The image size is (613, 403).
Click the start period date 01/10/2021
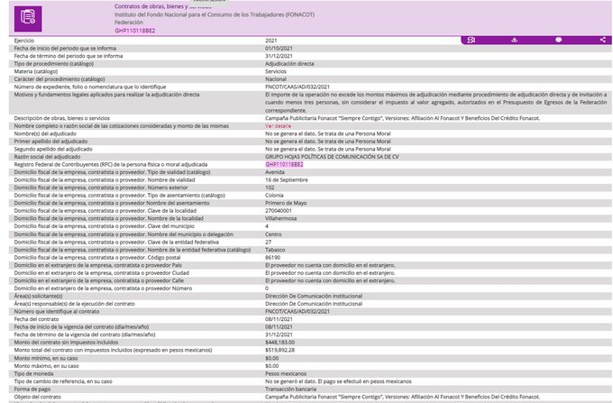pos(279,49)
